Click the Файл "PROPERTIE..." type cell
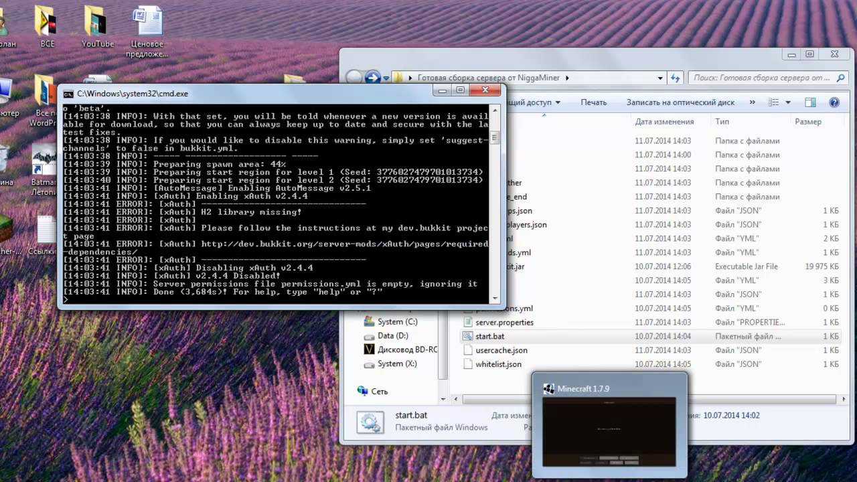 click(x=749, y=322)
